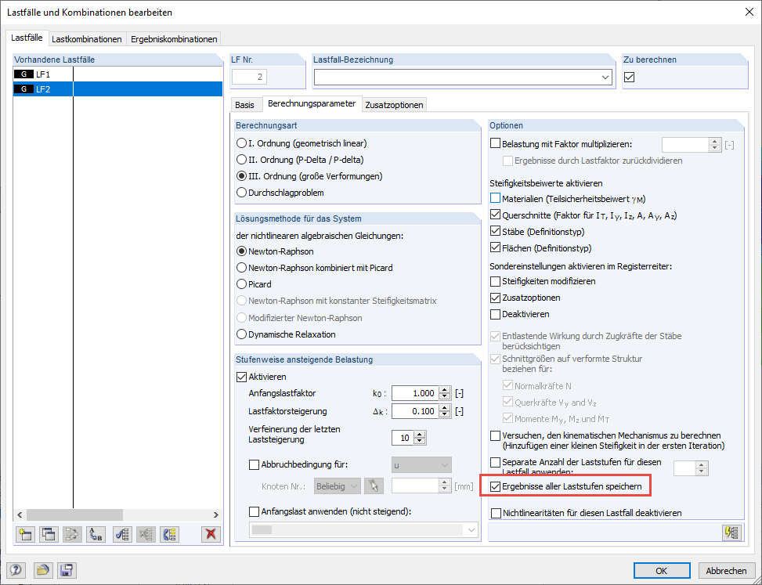Enable Belastung mit Faktor multiplizieren
Viewport: 762px width, 585px height.
[x=495, y=144]
